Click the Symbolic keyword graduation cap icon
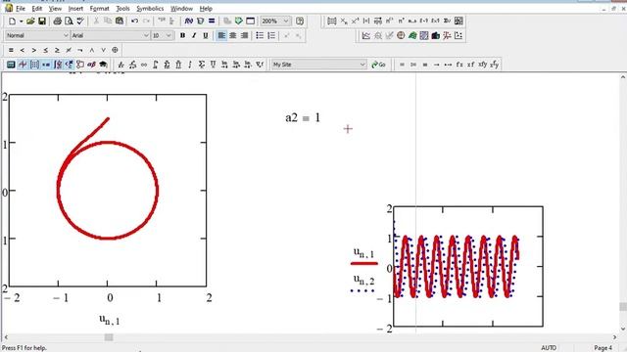Screen dimensions: 627x352 [103, 65]
